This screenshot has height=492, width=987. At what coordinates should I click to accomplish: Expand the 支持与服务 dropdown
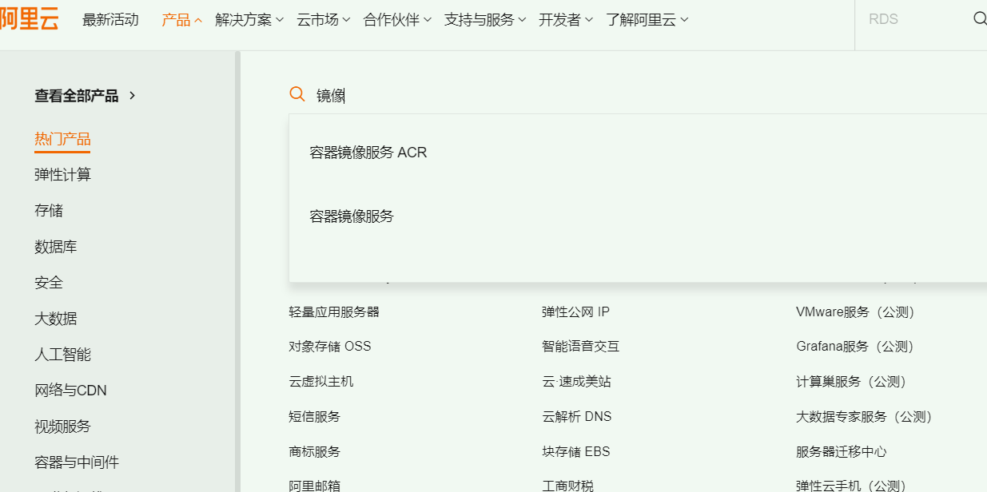pos(485,20)
